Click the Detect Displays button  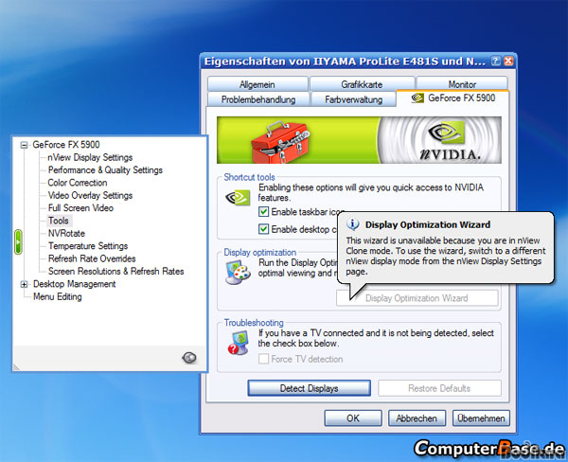[309, 388]
